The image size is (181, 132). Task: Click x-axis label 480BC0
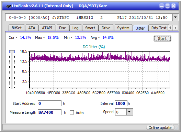point(84,93)
